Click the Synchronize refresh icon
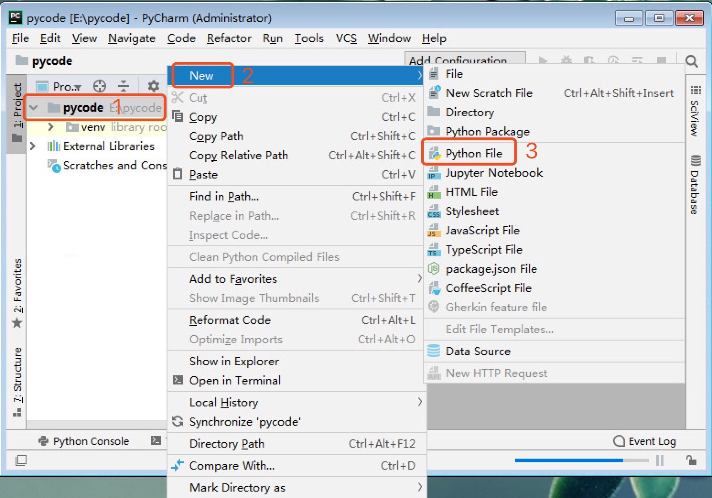The image size is (712, 498). [178, 421]
